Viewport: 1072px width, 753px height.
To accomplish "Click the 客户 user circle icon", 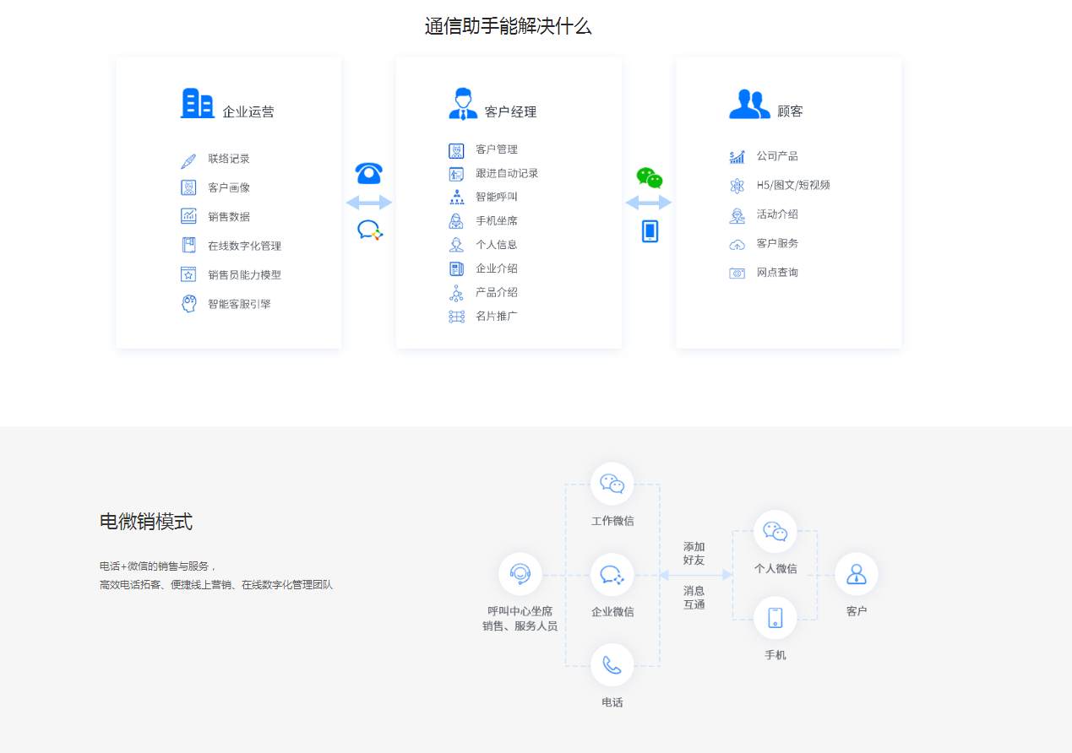I will pyautogui.click(x=856, y=574).
